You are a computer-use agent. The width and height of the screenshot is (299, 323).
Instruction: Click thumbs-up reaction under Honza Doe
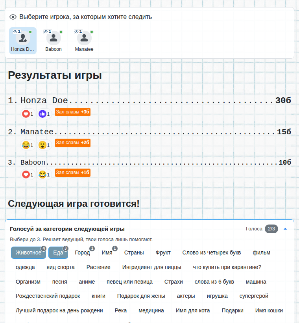coord(44,114)
